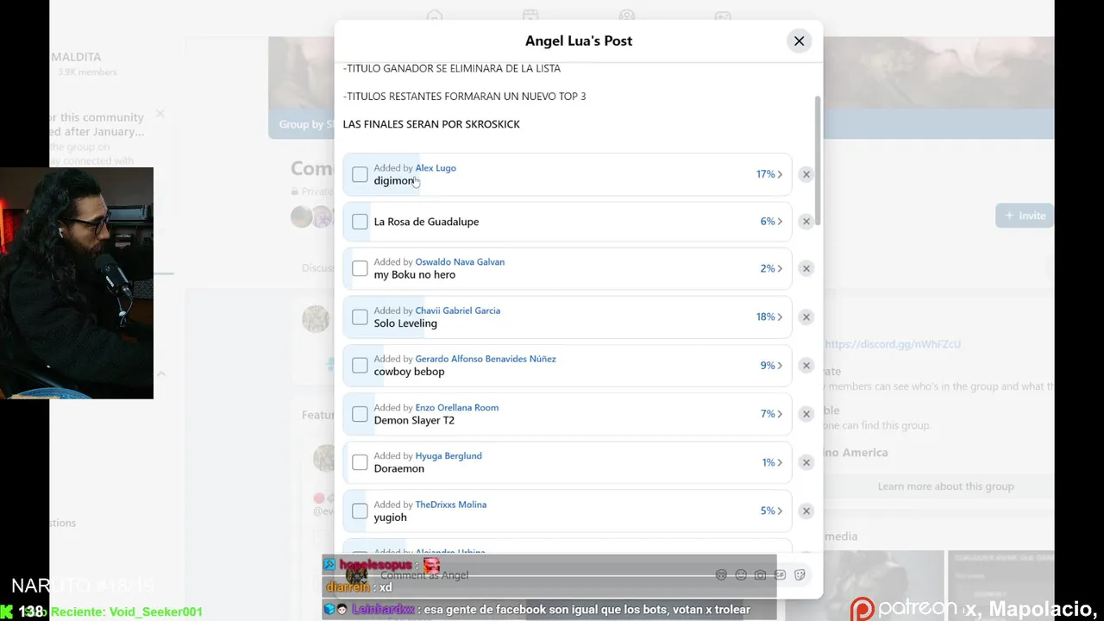Screen dimensions: 1104x621
Task: Remove the Demon Slayer T2 option
Action: (x=806, y=414)
